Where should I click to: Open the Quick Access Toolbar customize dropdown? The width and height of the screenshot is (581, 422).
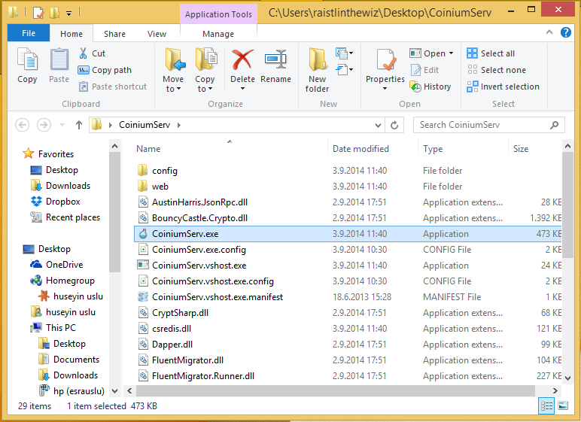(69, 14)
